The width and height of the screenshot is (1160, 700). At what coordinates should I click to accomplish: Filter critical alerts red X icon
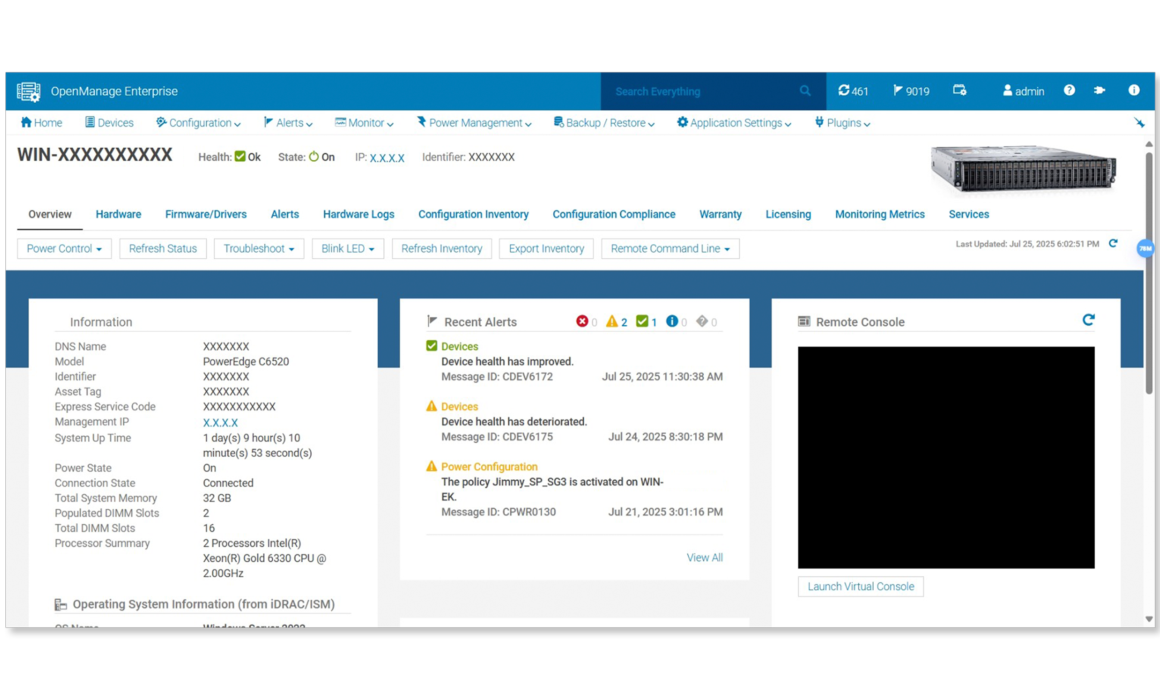pos(582,321)
